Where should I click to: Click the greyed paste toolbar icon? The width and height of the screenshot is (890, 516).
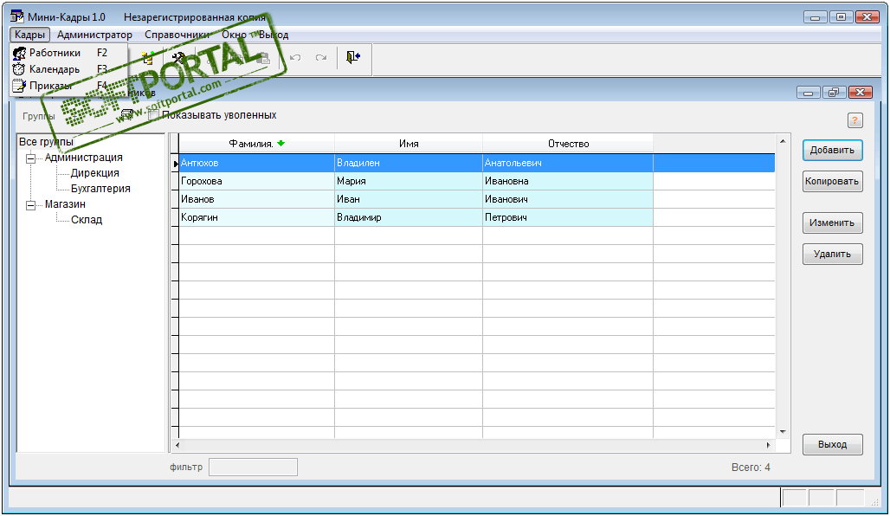[262, 58]
